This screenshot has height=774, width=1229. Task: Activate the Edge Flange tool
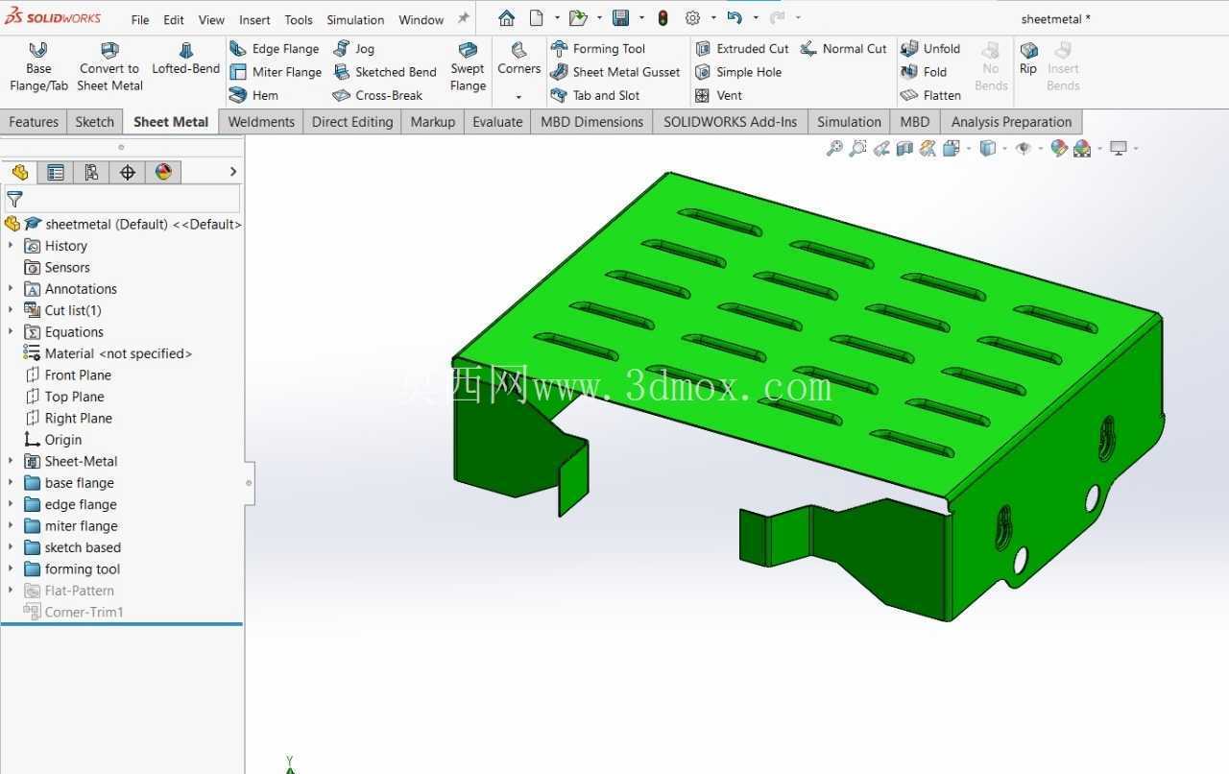click(x=275, y=49)
